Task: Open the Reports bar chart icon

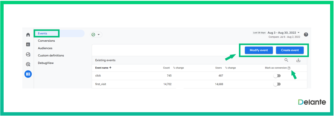Action: pyautogui.click(x=28, y=44)
